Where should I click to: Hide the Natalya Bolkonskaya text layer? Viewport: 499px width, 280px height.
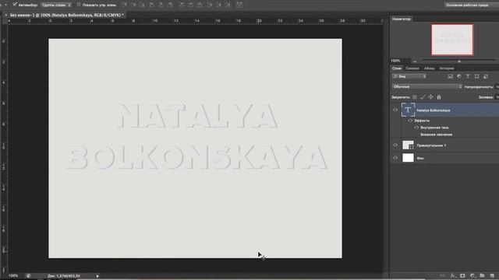pyautogui.click(x=395, y=110)
